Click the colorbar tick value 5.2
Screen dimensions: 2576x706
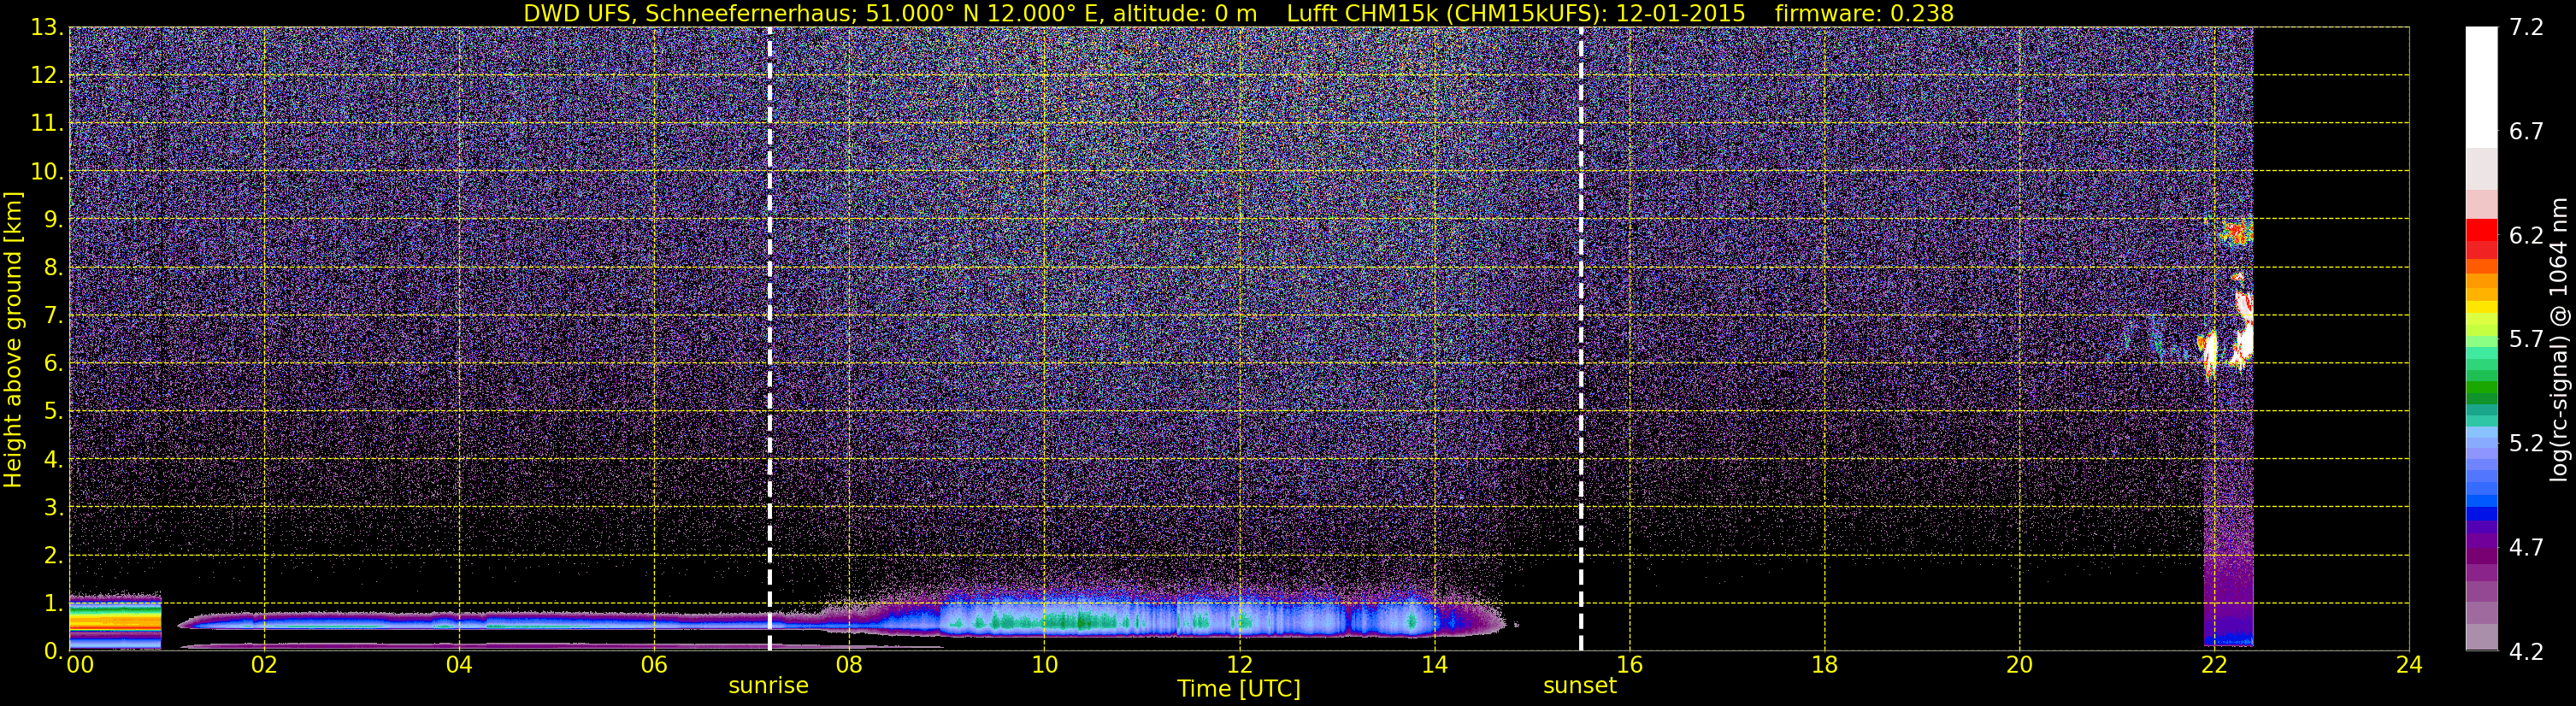tap(2526, 444)
